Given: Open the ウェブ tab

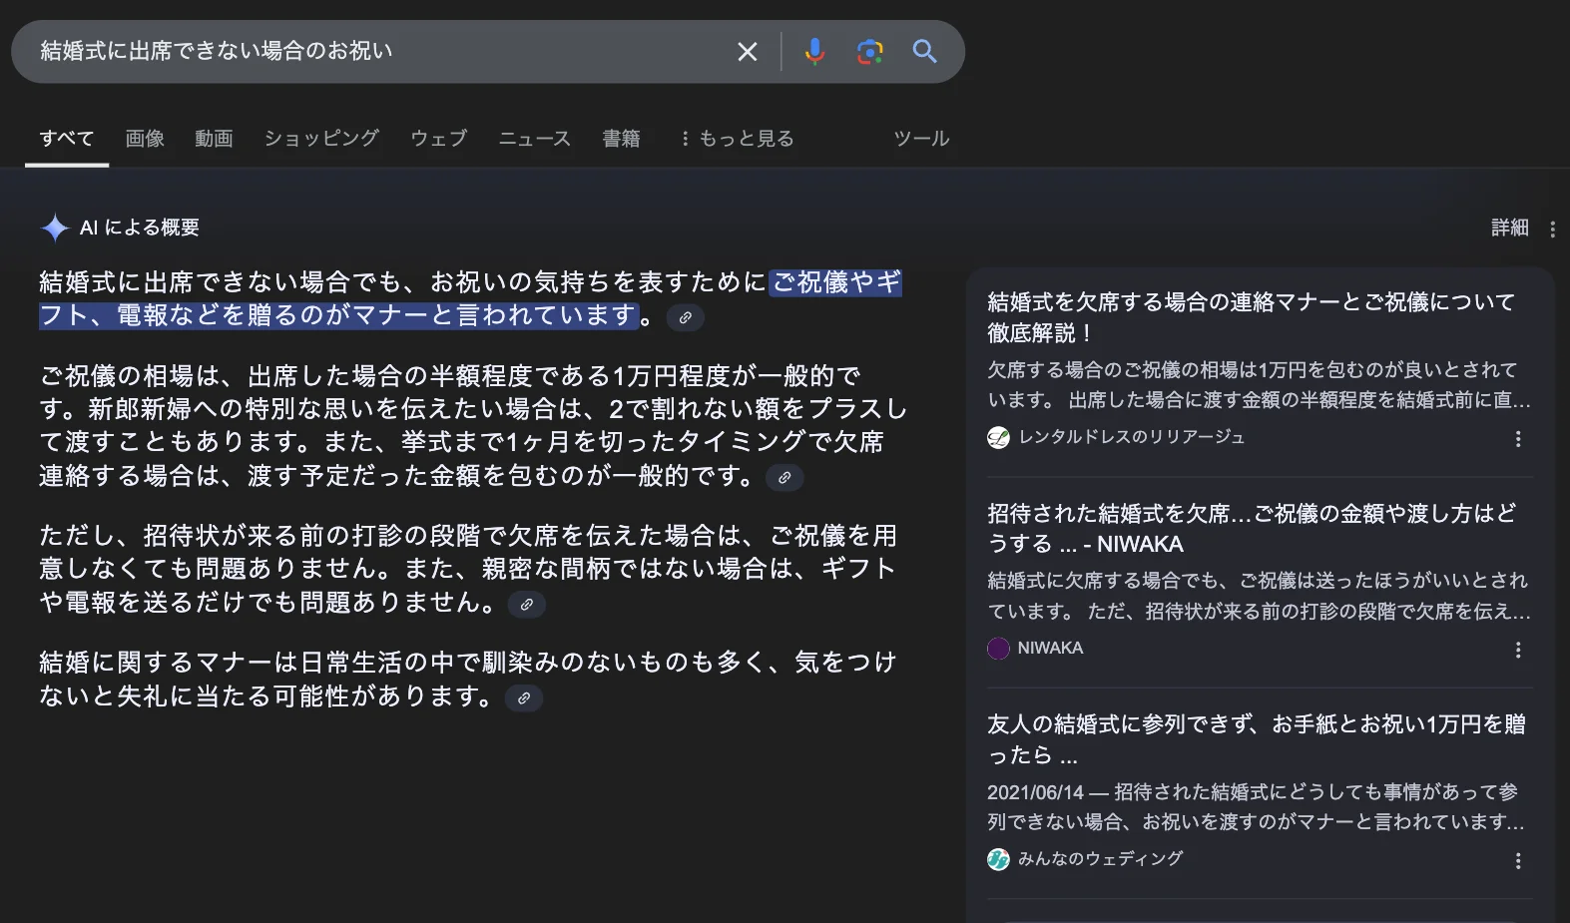Looking at the screenshot, I should 438,138.
